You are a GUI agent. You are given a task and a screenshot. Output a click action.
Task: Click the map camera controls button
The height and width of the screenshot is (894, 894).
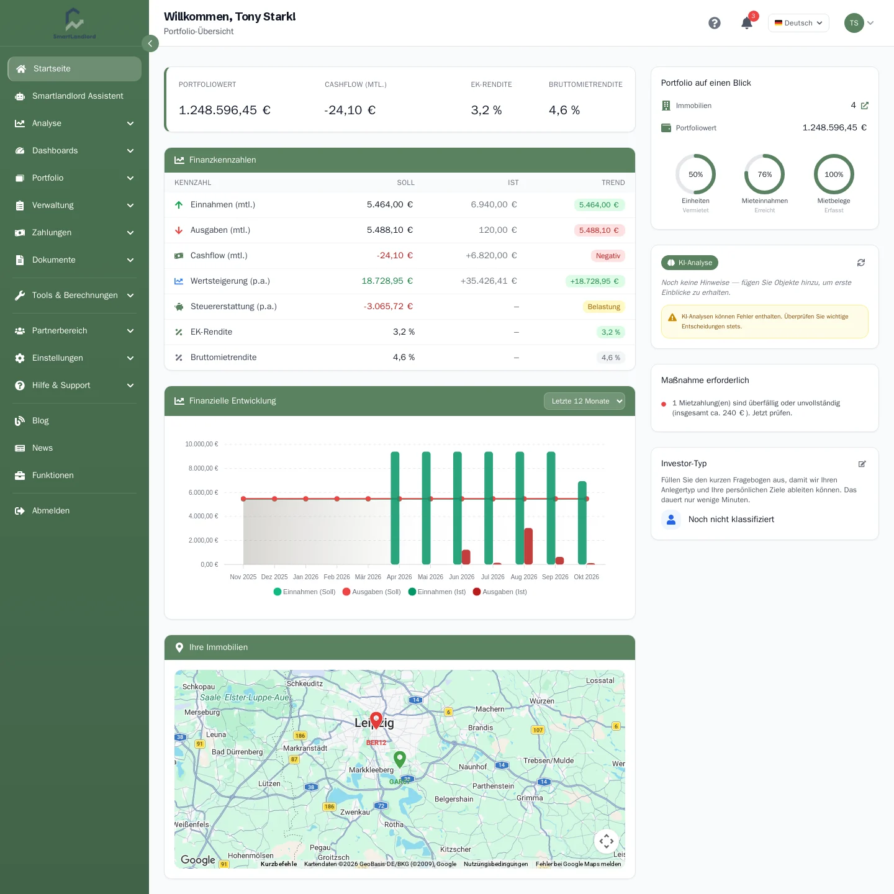coord(607,841)
